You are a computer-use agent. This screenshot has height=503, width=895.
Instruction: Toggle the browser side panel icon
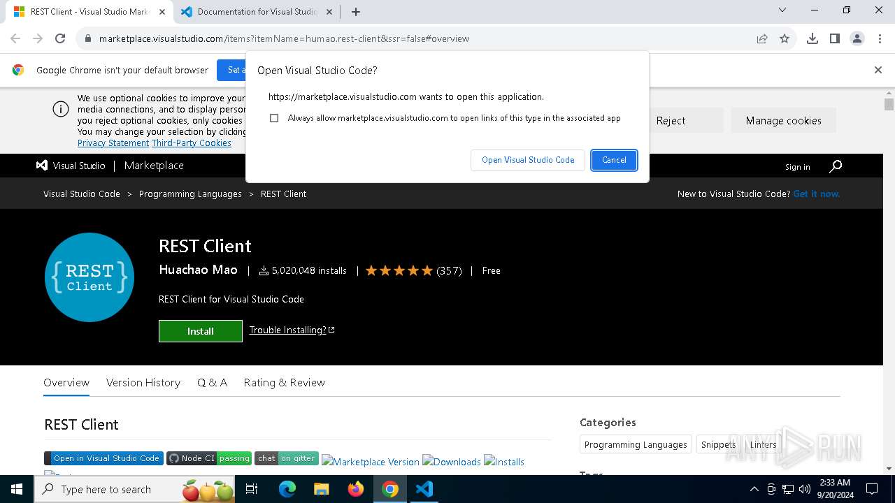835,38
